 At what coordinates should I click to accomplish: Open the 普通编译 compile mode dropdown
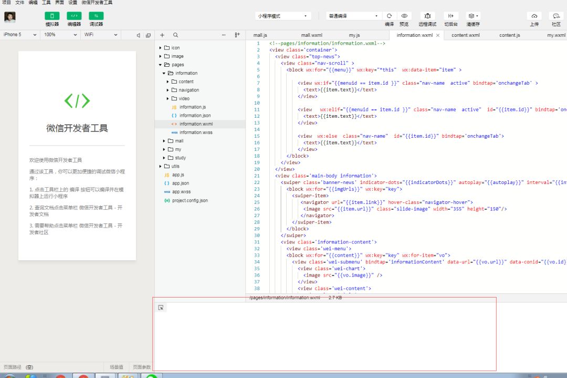(x=353, y=16)
